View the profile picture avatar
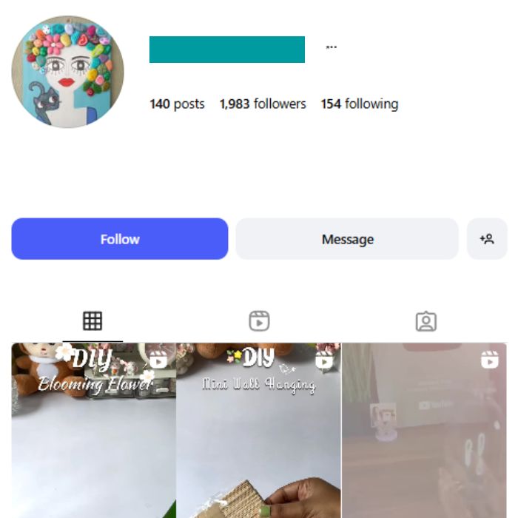 (x=68, y=72)
